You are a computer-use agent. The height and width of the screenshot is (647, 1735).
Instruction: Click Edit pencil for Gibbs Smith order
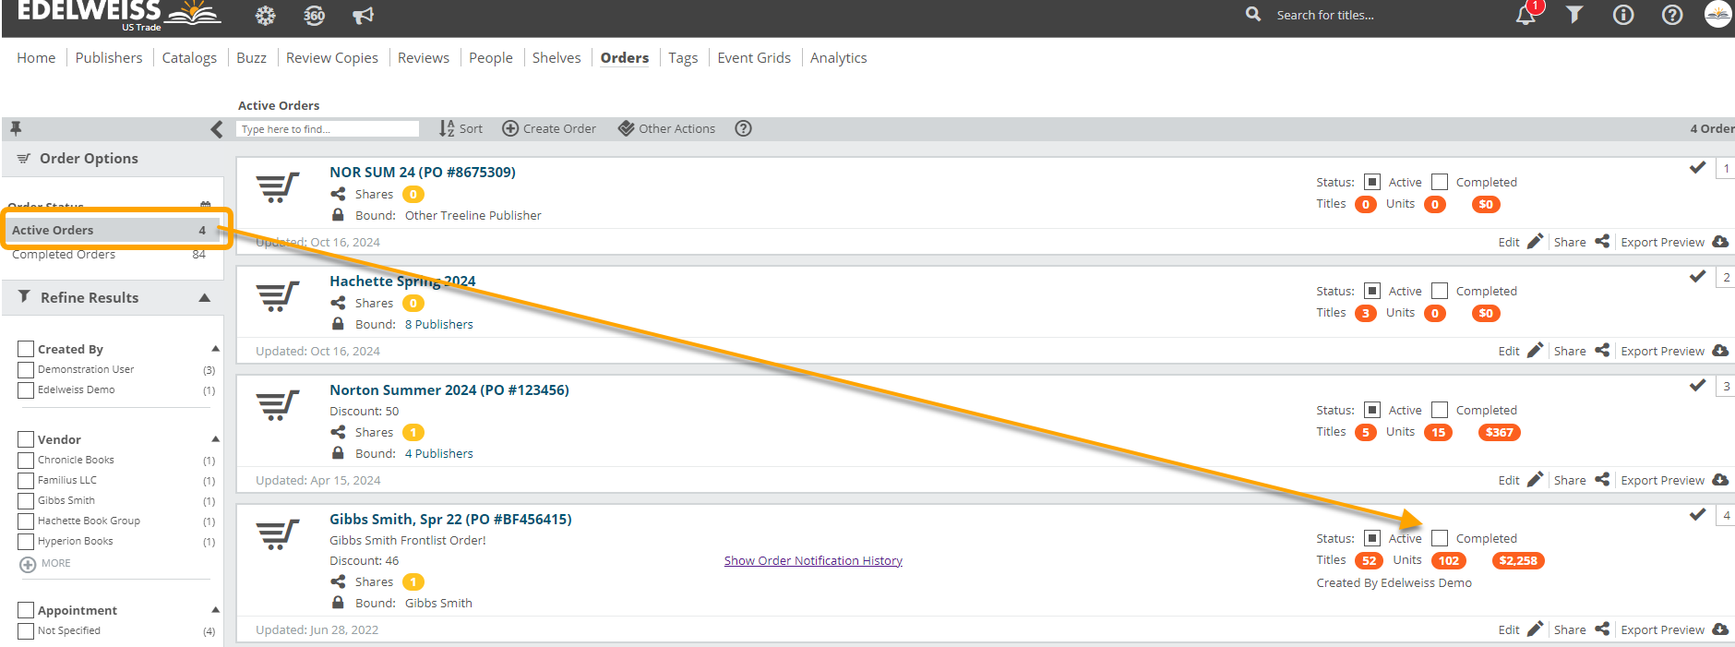coord(1535,629)
